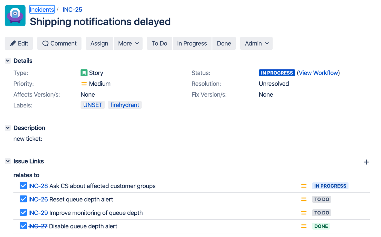381x237 pixels.
Task: Click the checkbox icon beside INC-26
Action: 23,199
